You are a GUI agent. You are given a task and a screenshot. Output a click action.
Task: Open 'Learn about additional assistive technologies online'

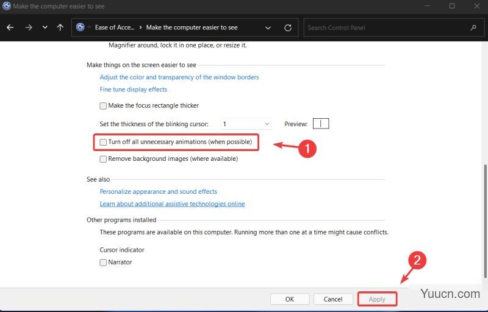coord(172,204)
